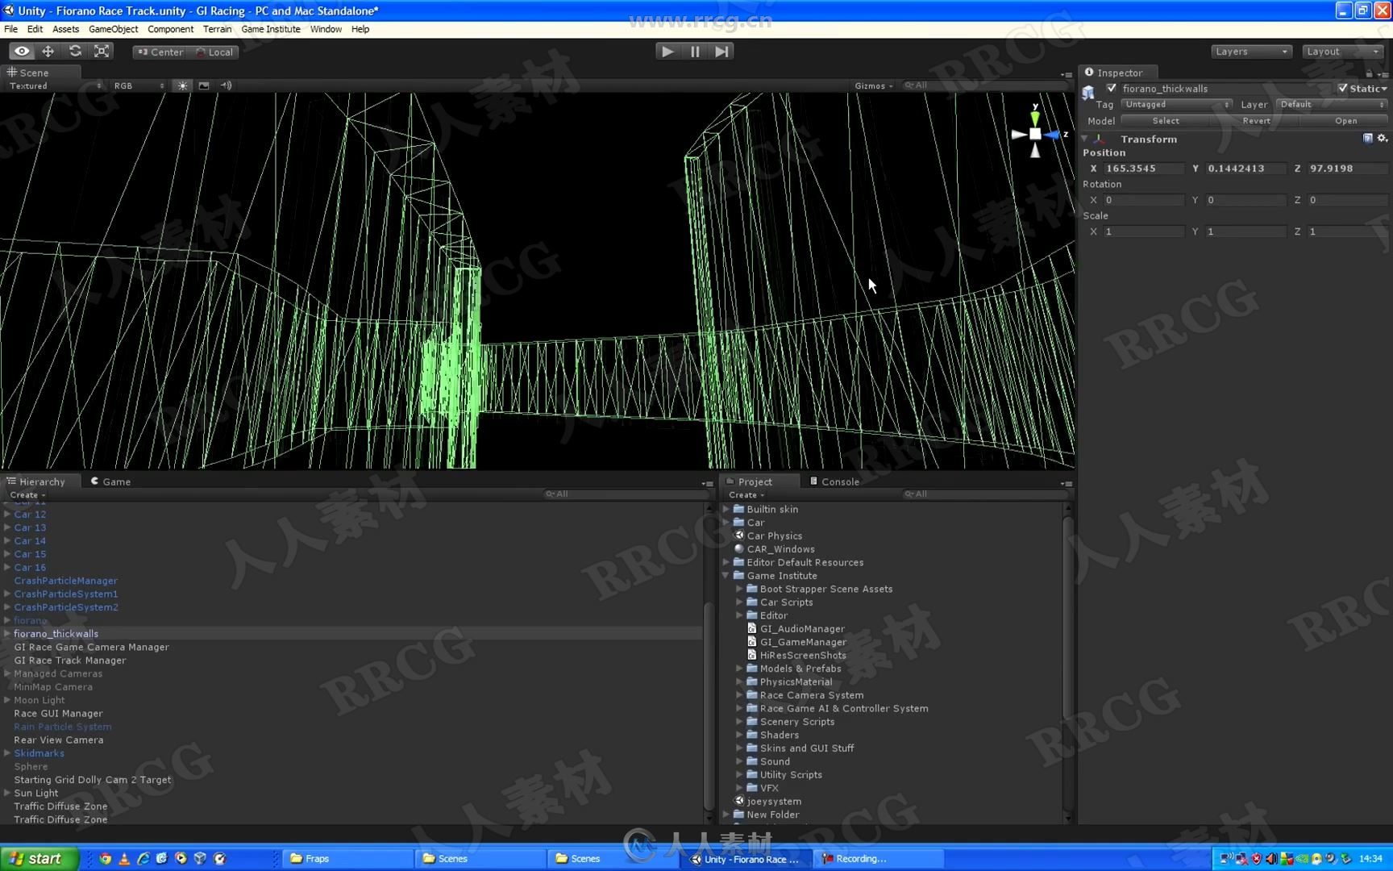Expand Car 16 in Hierarchy
1393x871 pixels.
[x=7, y=567]
